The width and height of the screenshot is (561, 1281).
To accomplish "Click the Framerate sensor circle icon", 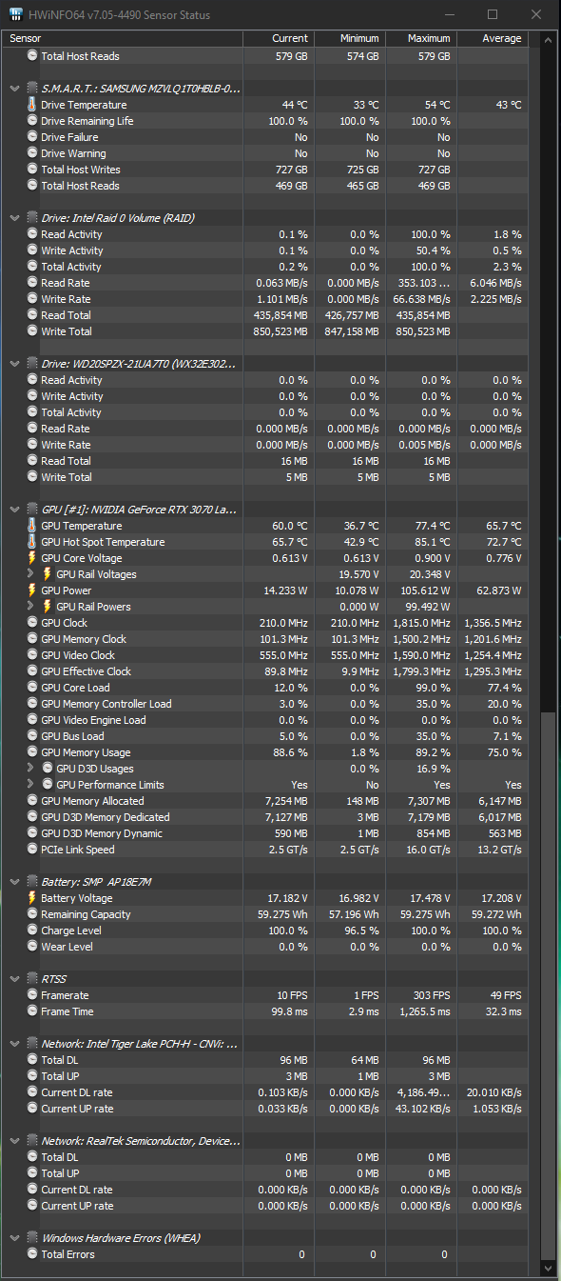I will click(32, 995).
